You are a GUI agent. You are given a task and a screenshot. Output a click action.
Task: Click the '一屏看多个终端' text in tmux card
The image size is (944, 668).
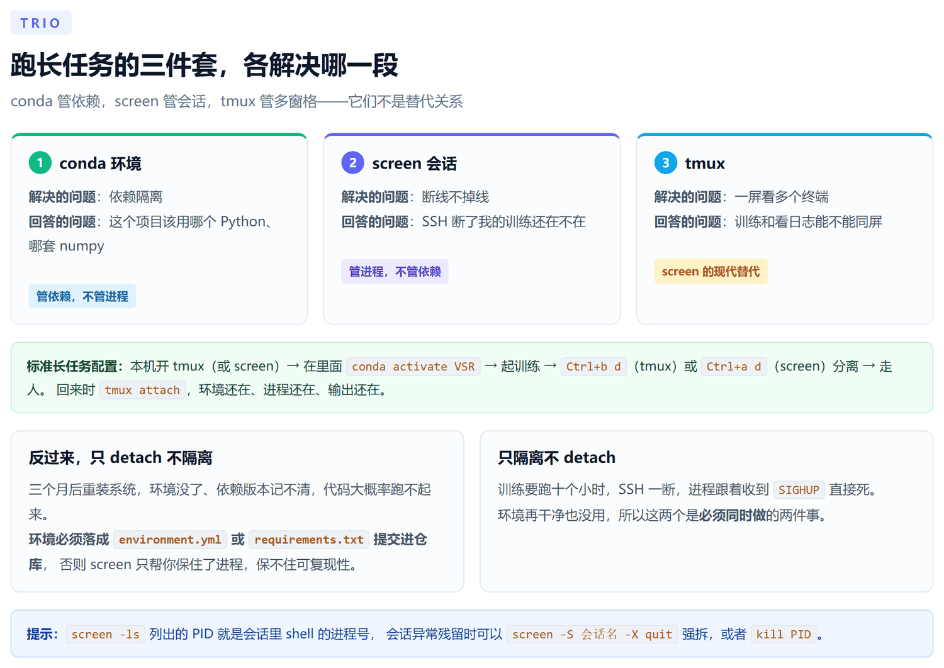pos(782,197)
